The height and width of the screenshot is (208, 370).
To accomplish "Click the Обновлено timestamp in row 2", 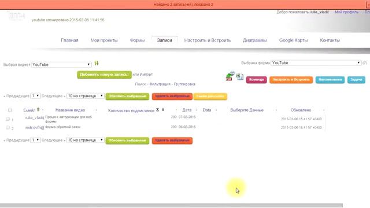I will click(x=301, y=127).
